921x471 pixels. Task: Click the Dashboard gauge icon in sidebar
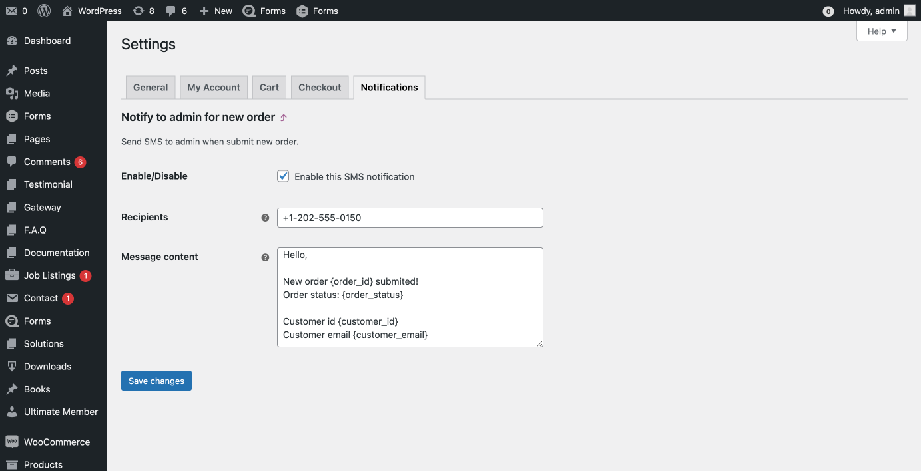(12, 41)
